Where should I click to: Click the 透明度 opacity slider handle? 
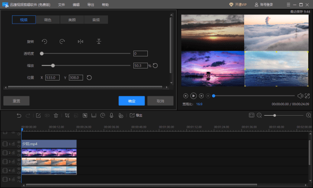(42, 54)
